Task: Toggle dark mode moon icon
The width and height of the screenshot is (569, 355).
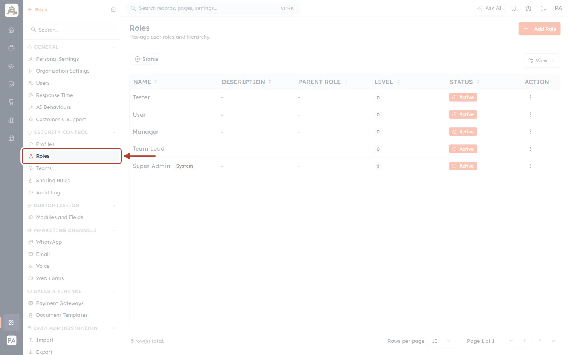Action: (x=543, y=8)
